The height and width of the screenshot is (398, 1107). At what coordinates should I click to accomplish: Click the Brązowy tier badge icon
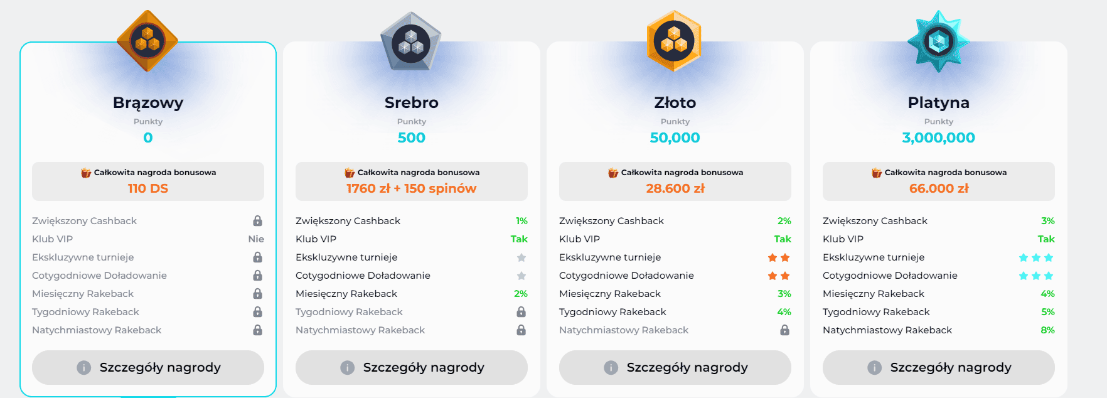click(147, 41)
